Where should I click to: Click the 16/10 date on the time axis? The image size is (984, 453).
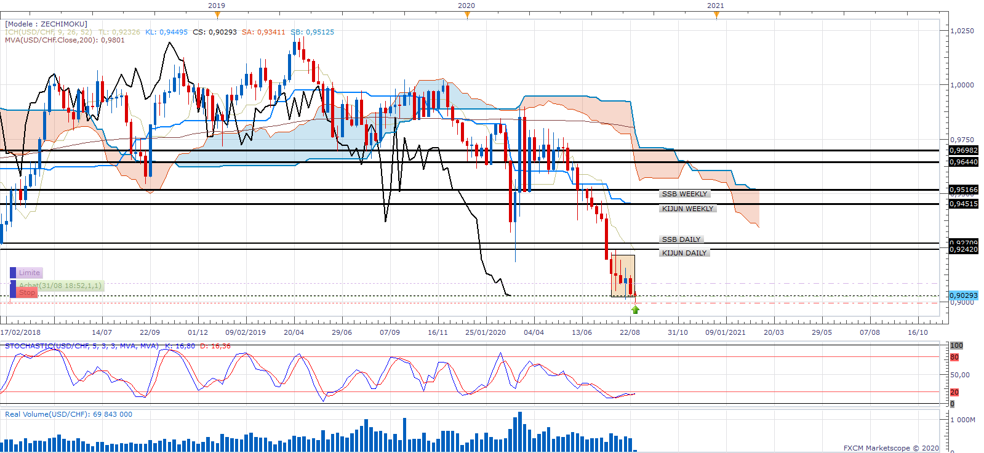click(x=918, y=332)
